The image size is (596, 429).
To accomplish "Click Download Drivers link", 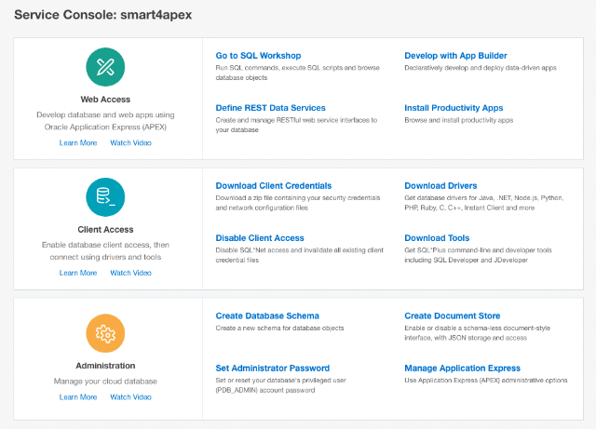I will (440, 186).
